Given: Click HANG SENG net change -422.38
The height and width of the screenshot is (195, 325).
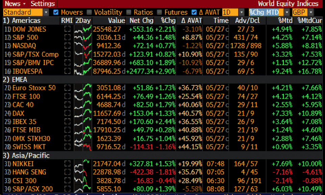Looking at the screenshot, I should click(141, 172).
